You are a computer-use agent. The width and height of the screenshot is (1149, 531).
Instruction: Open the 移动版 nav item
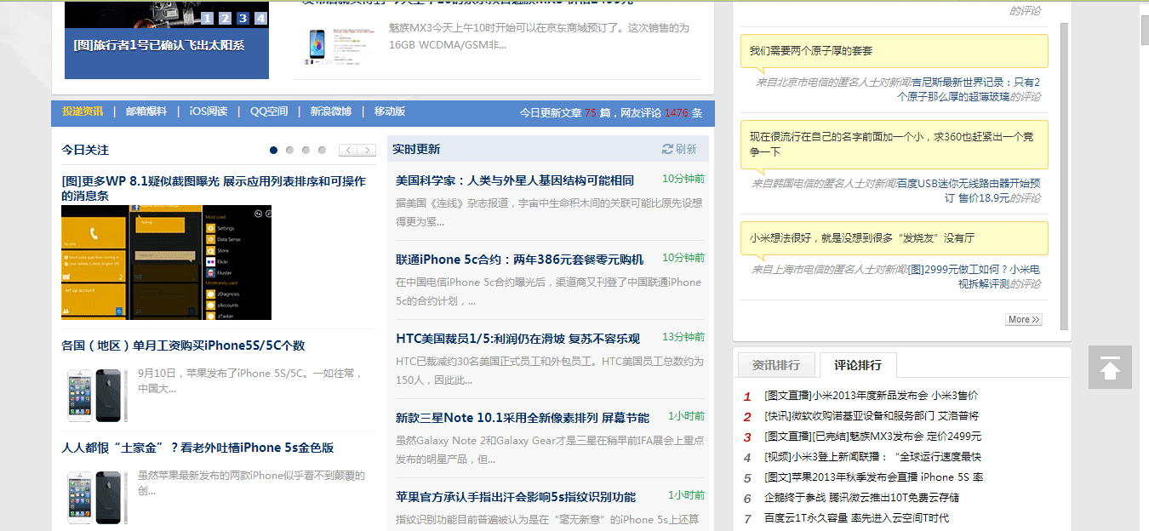click(390, 111)
